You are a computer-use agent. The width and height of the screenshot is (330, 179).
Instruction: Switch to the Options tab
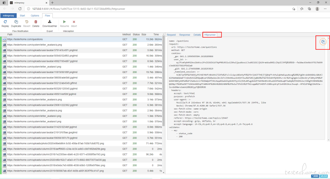(35, 16)
